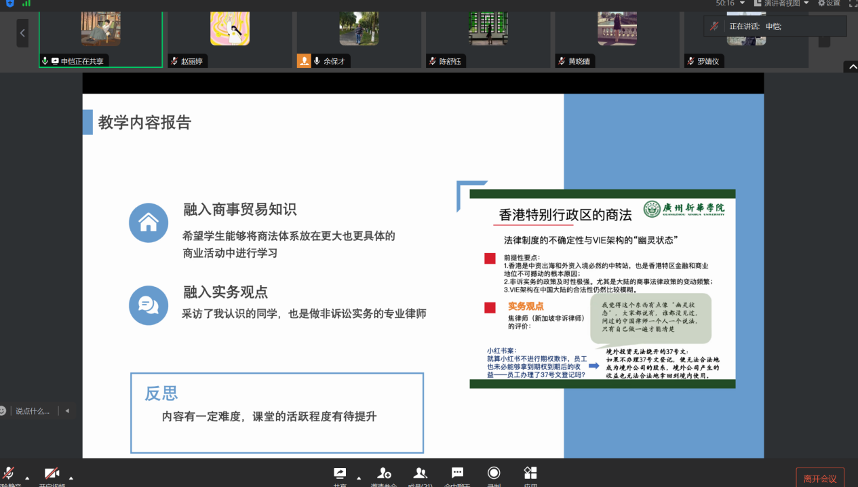This screenshot has width=858, height=487.
Task: Expand the video options arrow beside camera
Action: [71, 478]
